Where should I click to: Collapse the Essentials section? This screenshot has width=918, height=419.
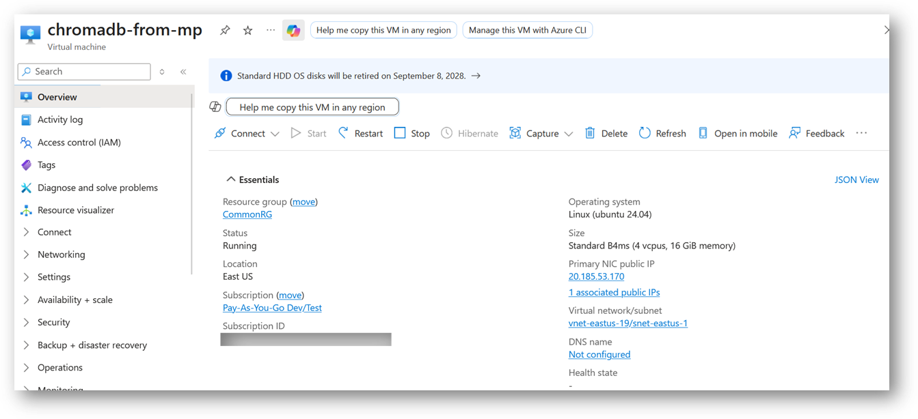[x=230, y=179]
